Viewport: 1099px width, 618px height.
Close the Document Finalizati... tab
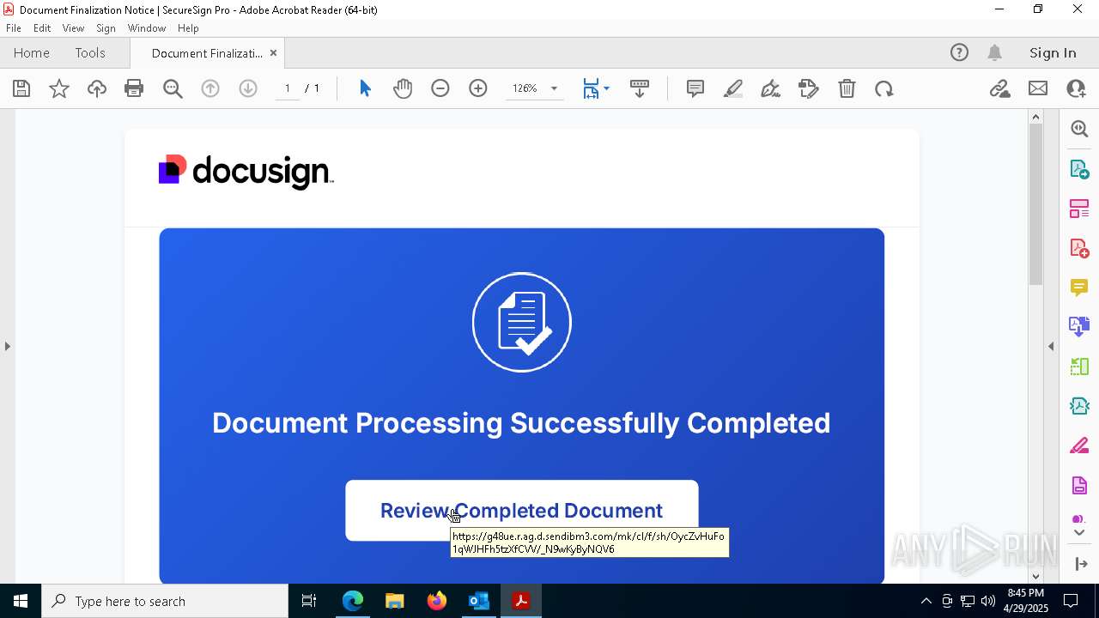tap(273, 53)
